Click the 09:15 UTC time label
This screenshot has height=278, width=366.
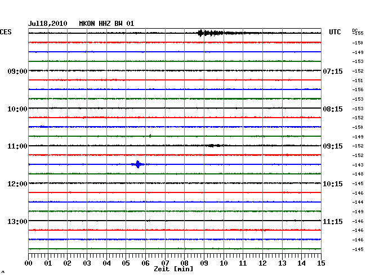[x=333, y=146]
